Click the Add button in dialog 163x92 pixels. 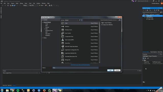click(110, 70)
